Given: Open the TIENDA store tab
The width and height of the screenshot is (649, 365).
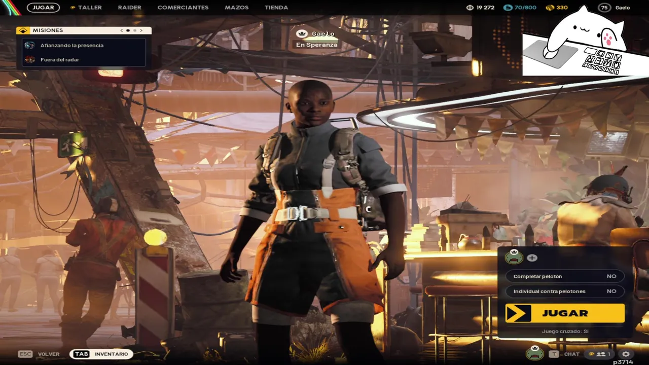Looking at the screenshot, I should [276, 8].
